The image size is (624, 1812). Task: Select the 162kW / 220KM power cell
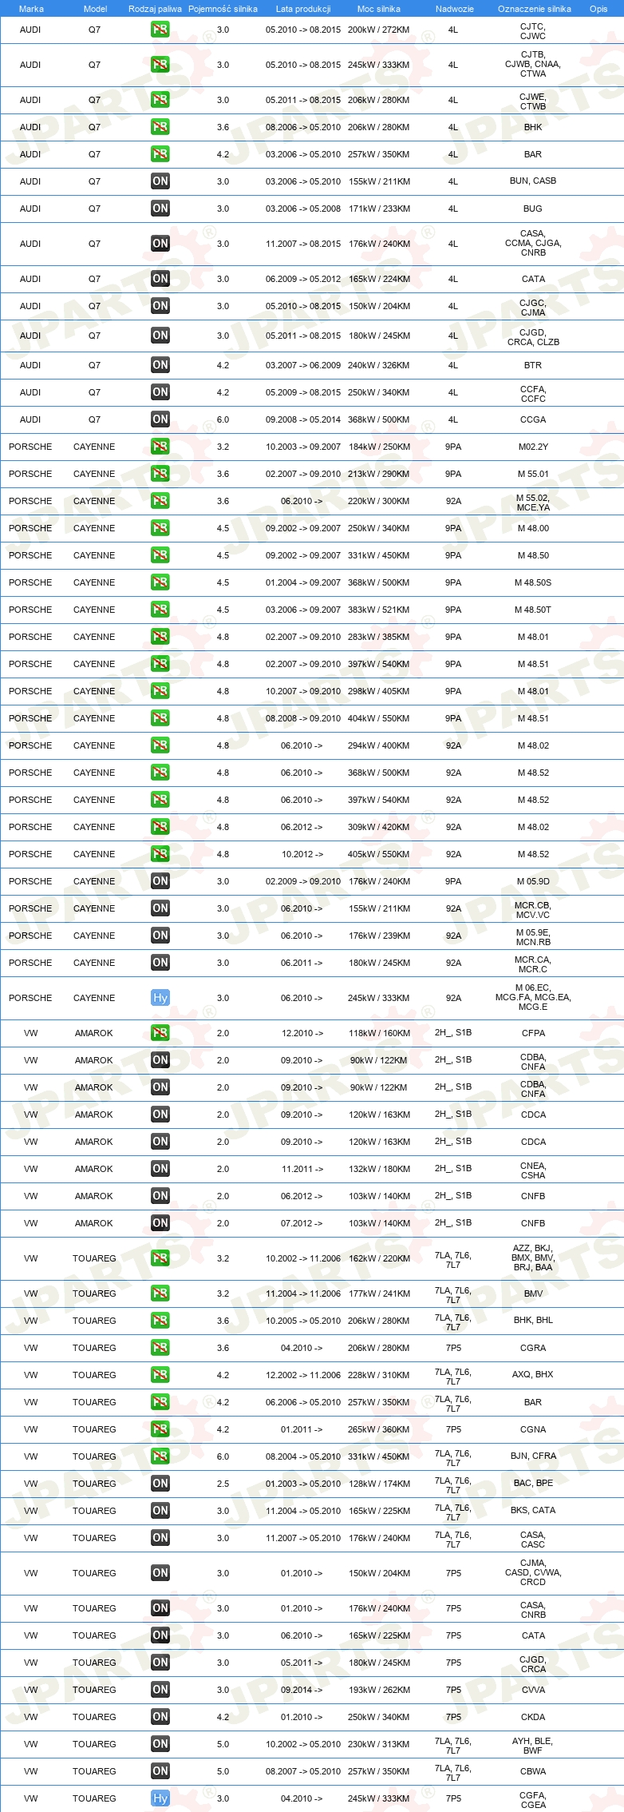click(x=379, y=1258)
